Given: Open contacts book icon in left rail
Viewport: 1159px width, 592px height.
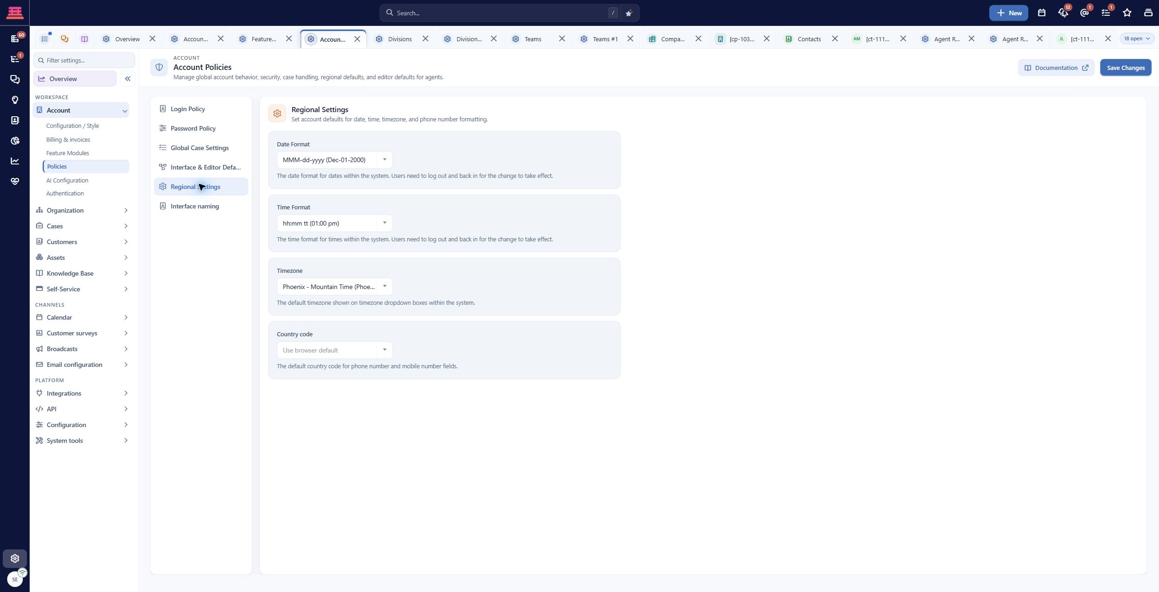Looking at the screenshot, I should (x=15, y=120).
